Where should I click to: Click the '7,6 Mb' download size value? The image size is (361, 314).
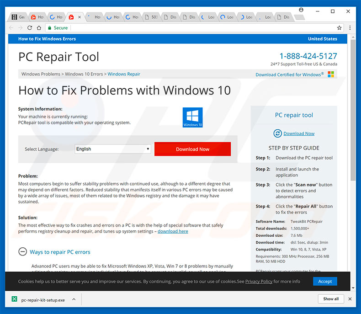tap(296, 235)
